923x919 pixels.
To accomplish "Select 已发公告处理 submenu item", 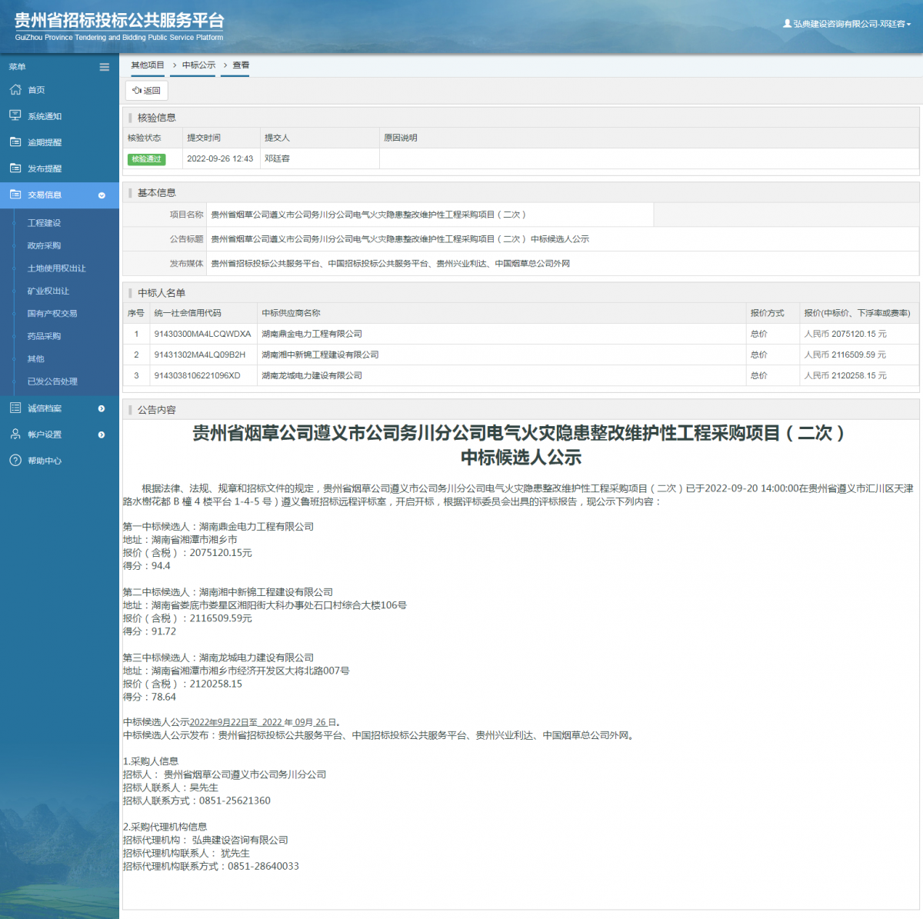I will click(x=52, y=381).
